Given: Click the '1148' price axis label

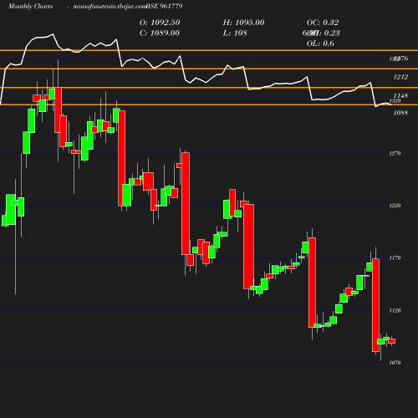Looking at the screenshot, I should 400,95.
